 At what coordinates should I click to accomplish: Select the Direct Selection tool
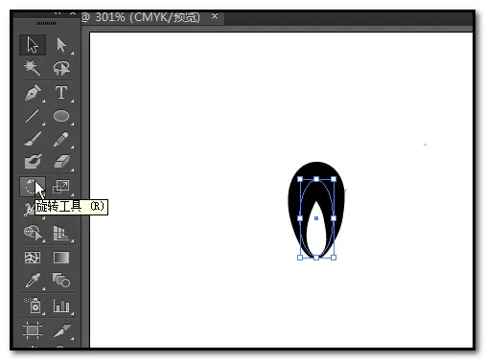tap(61, 45)
